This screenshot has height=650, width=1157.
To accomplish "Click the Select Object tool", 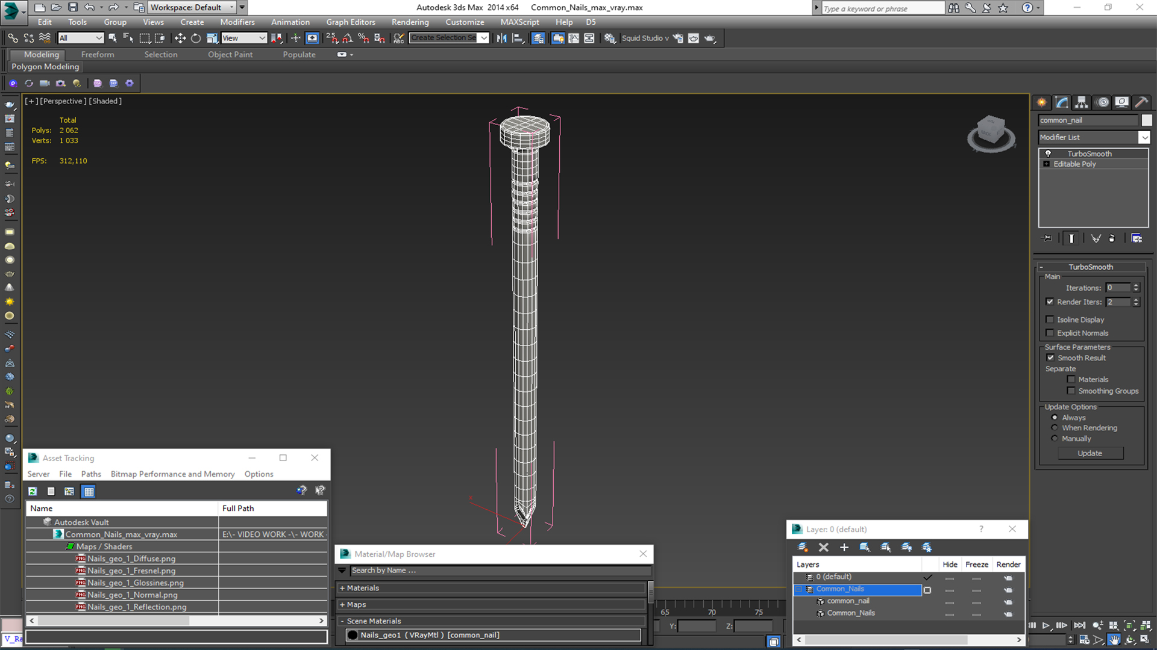I will [x=113, y=38].
